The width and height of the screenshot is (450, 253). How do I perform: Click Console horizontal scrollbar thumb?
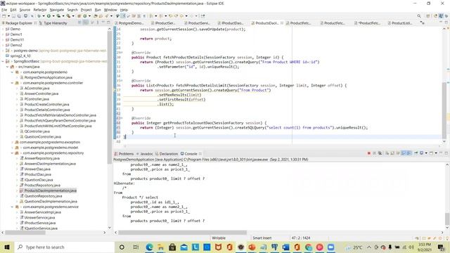point(182,233)
